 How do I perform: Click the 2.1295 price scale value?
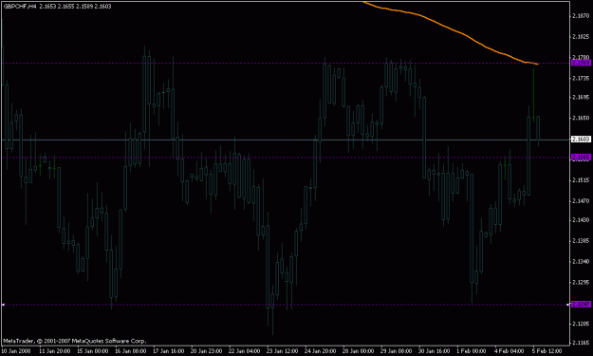(x=581, y=282)
